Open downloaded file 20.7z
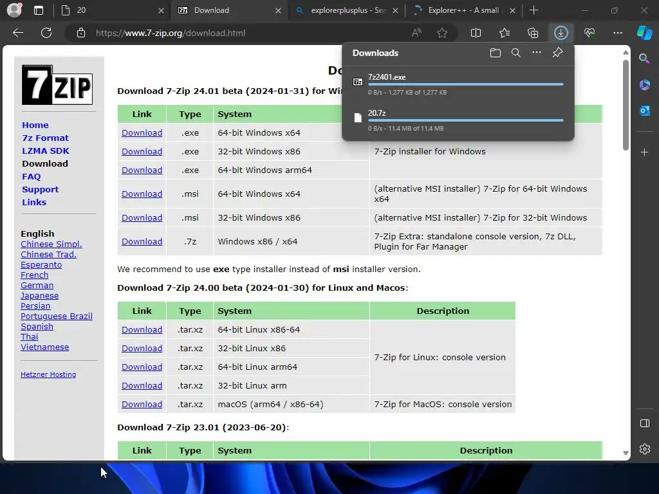 click(x=376, y=113)
